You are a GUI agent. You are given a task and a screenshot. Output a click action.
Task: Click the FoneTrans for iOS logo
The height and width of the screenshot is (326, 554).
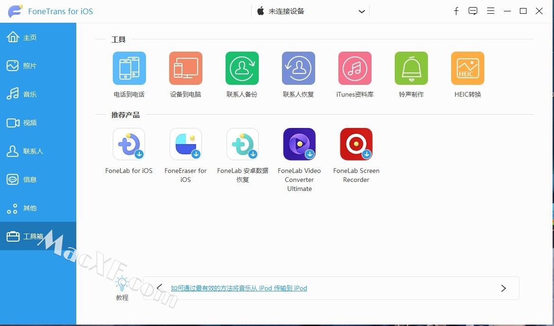tap(16, 11)
